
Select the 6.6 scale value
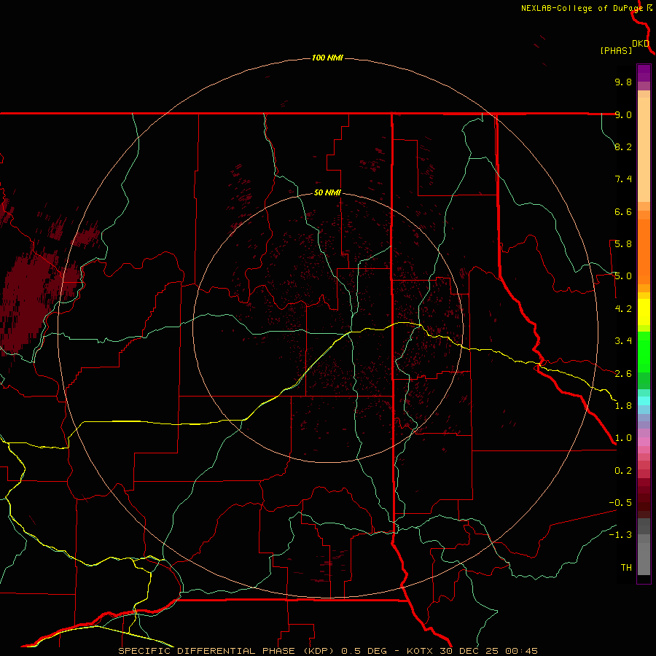[x=623, y=211]
